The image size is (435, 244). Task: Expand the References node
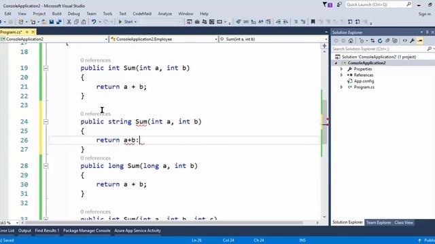click(341, 75)
